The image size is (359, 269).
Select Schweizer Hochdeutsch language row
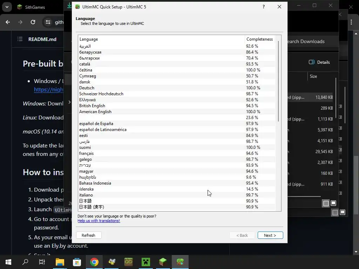coord(177,94)
